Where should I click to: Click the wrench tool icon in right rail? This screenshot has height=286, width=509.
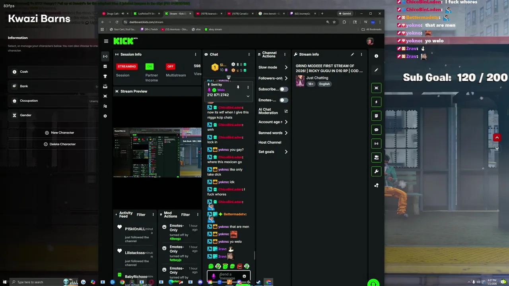[x=376, y=171]
